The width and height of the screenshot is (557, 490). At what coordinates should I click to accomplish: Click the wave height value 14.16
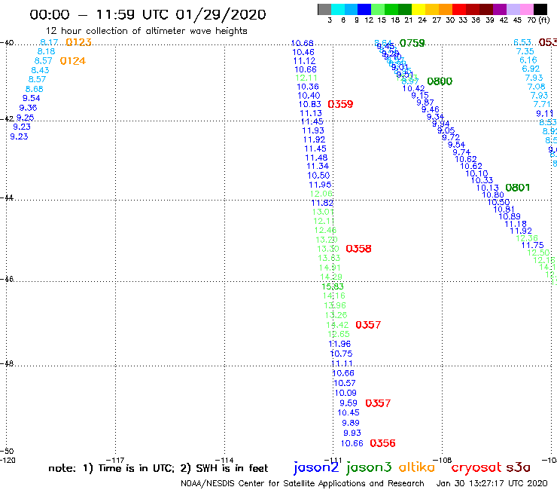point(334,296)
